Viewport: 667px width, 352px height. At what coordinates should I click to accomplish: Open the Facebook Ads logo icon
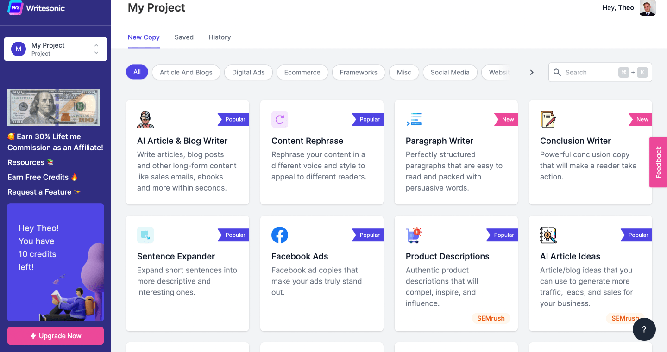(x=280, y=235)
